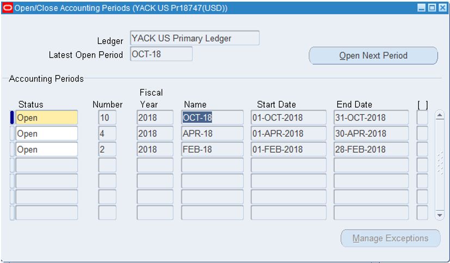The image size is (450, 263).
Task: Open the Status field for OCT-18
Action: [x=46, y=117]
